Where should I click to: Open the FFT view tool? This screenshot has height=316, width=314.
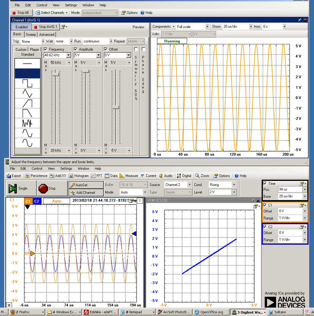point(97,176)
